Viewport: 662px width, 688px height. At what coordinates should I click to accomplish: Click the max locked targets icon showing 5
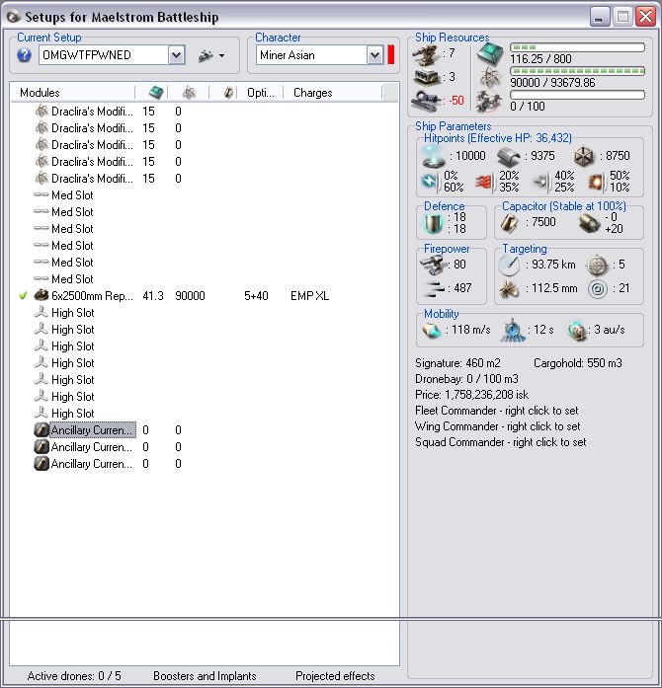tap(598, 265)
